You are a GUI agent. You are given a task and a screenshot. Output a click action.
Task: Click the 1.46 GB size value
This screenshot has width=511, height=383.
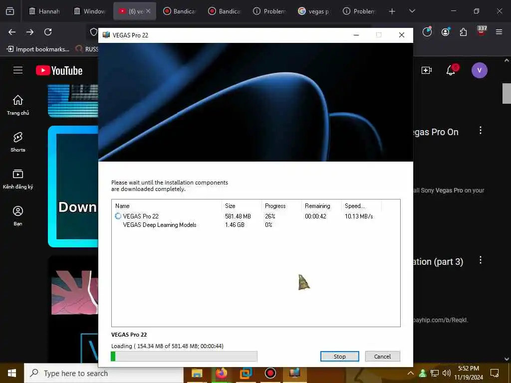[x=235, y=225]
